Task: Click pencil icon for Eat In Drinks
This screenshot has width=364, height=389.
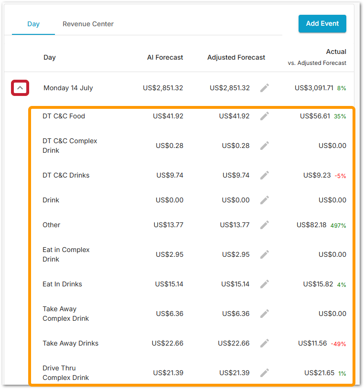Action: (265, 284)
